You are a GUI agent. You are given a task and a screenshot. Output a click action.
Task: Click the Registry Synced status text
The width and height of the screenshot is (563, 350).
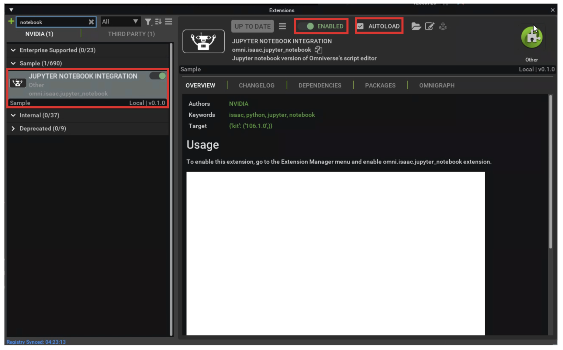(x=36, y=342)
